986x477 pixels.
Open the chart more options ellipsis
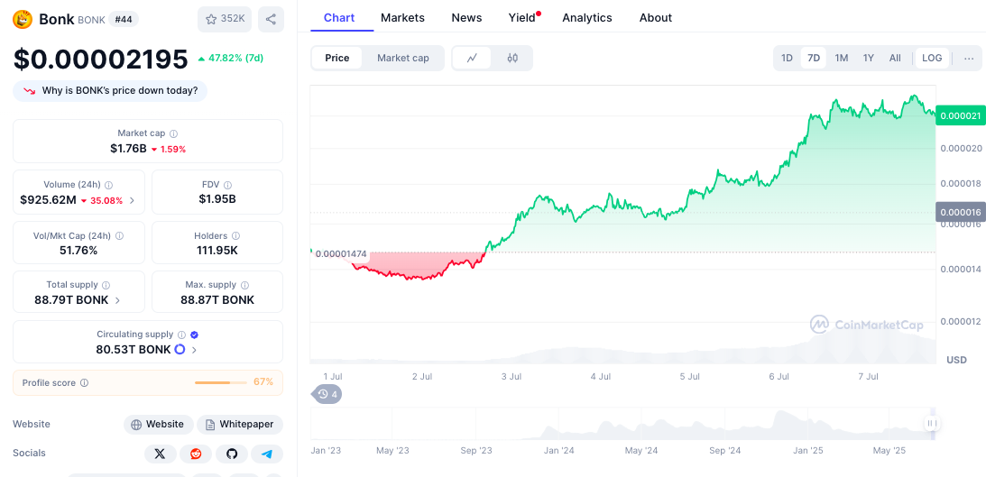[969, 58]
